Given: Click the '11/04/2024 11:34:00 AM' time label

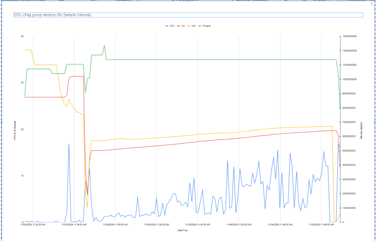Looking at the screenshot, I should pyautogui.click(x=74, y=225).
